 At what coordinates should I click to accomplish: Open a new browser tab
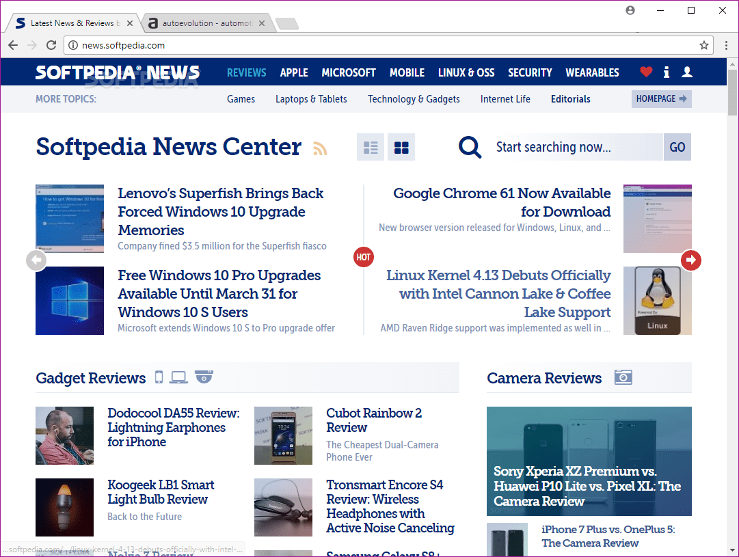[x=287, y=23]
